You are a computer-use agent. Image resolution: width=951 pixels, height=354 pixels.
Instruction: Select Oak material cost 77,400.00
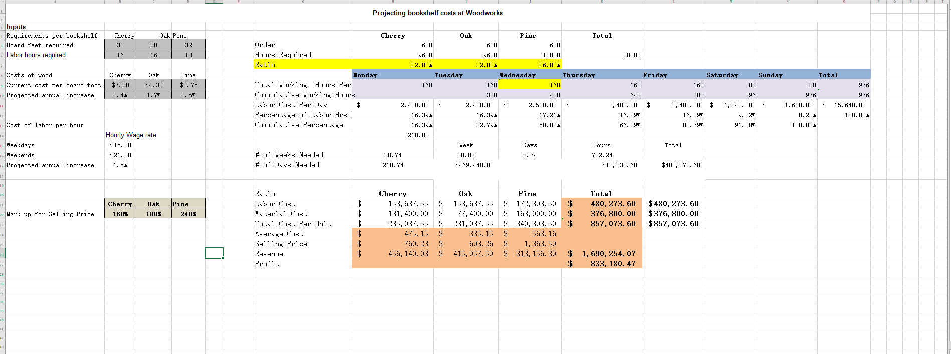tap(466, 214)
